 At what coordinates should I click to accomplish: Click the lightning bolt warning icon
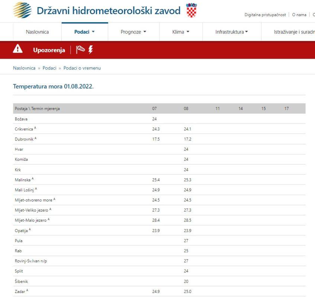(90, 50)
